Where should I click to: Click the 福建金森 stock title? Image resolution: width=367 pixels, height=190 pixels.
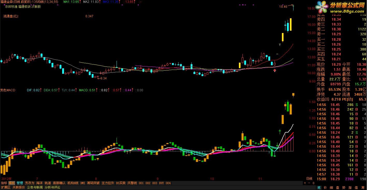pyautogui.click(x=7, y=2)
